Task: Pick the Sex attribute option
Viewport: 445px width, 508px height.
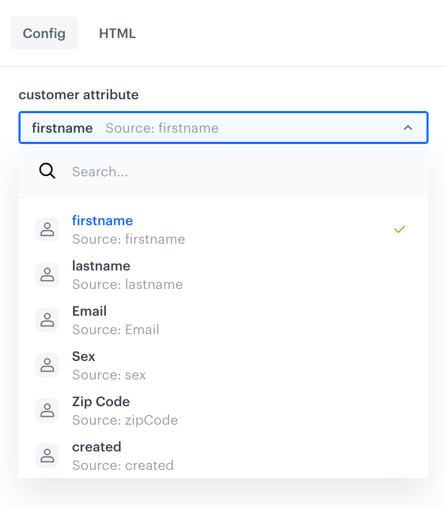Action: point(109,365)
